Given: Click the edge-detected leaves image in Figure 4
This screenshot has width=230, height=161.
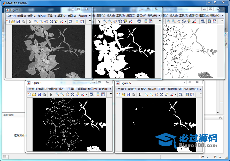Looking at the screenshot, I should [x=69, y=125].
